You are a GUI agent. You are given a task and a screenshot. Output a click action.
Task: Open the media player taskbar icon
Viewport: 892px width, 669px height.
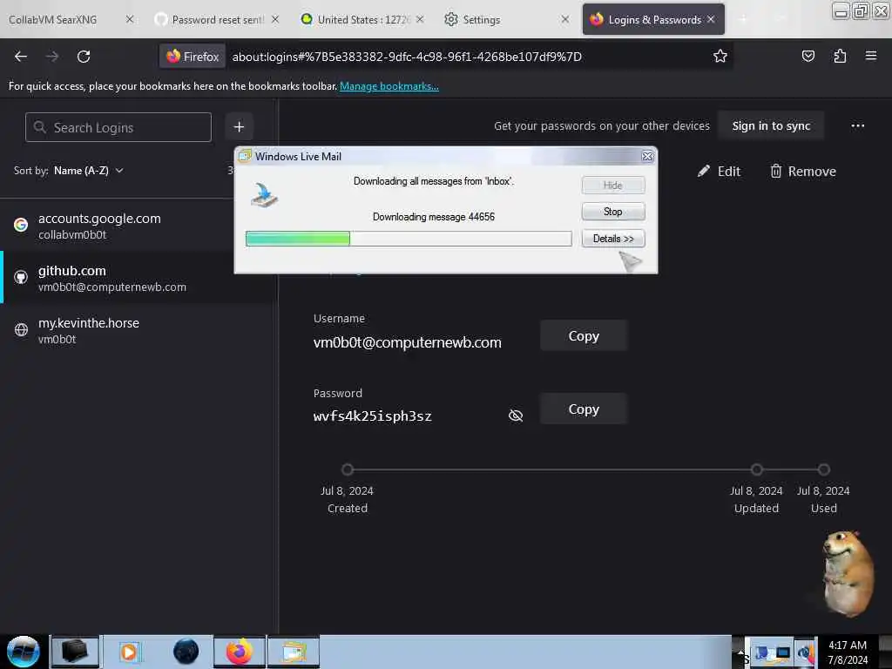pyautogui.click(x=129, y=652)
